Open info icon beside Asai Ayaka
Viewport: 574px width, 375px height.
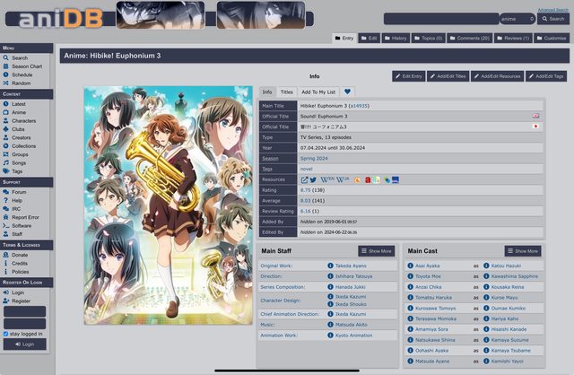(x=411, y=266)
